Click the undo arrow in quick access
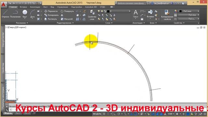The width and height of the screenshot is (208, 117). coord(14,3)
